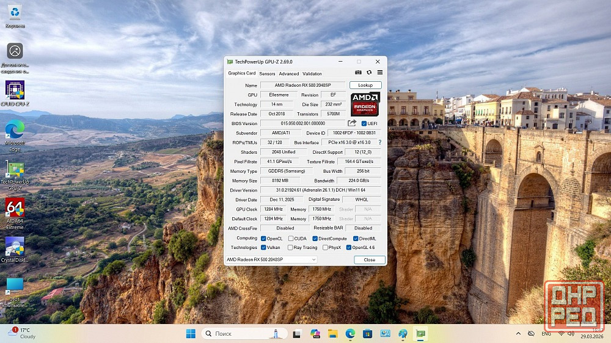Click the screenshot camera icon in GPU-Z
Image resolution: width=611 pixels, height=343 pixels.
point(359,73)
